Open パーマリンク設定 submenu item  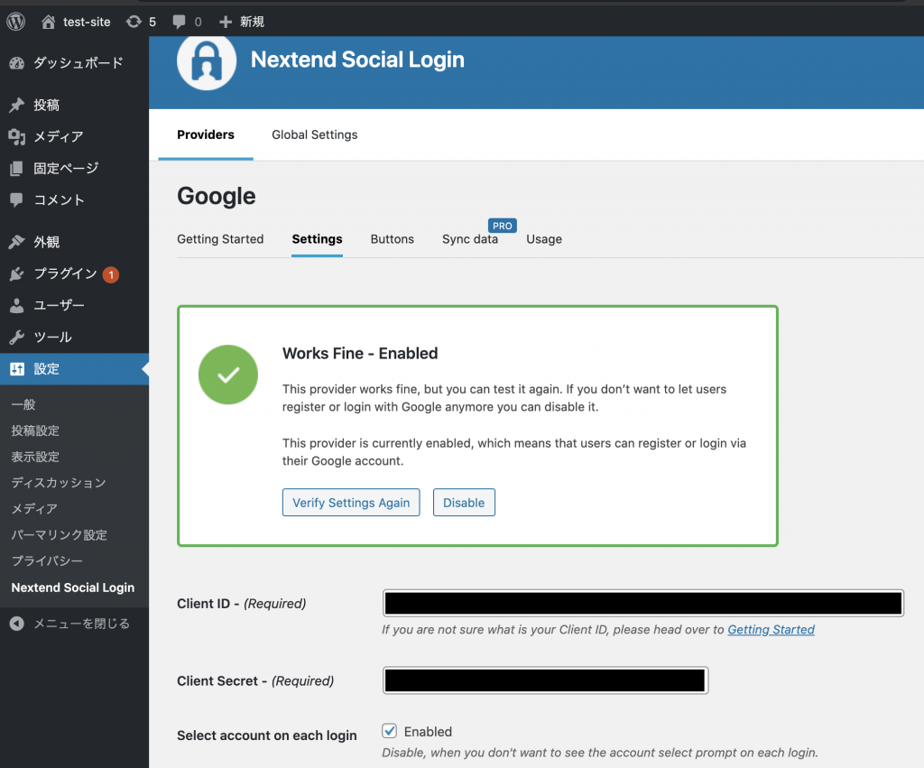(x=59, y=535)
